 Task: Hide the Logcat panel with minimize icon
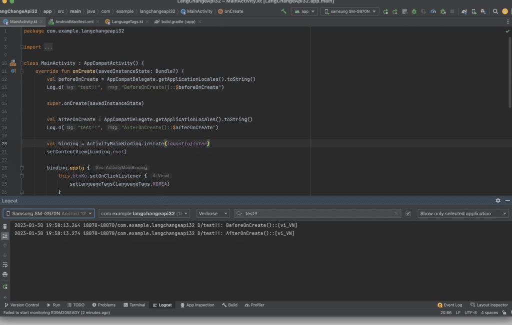click(507, 201)
